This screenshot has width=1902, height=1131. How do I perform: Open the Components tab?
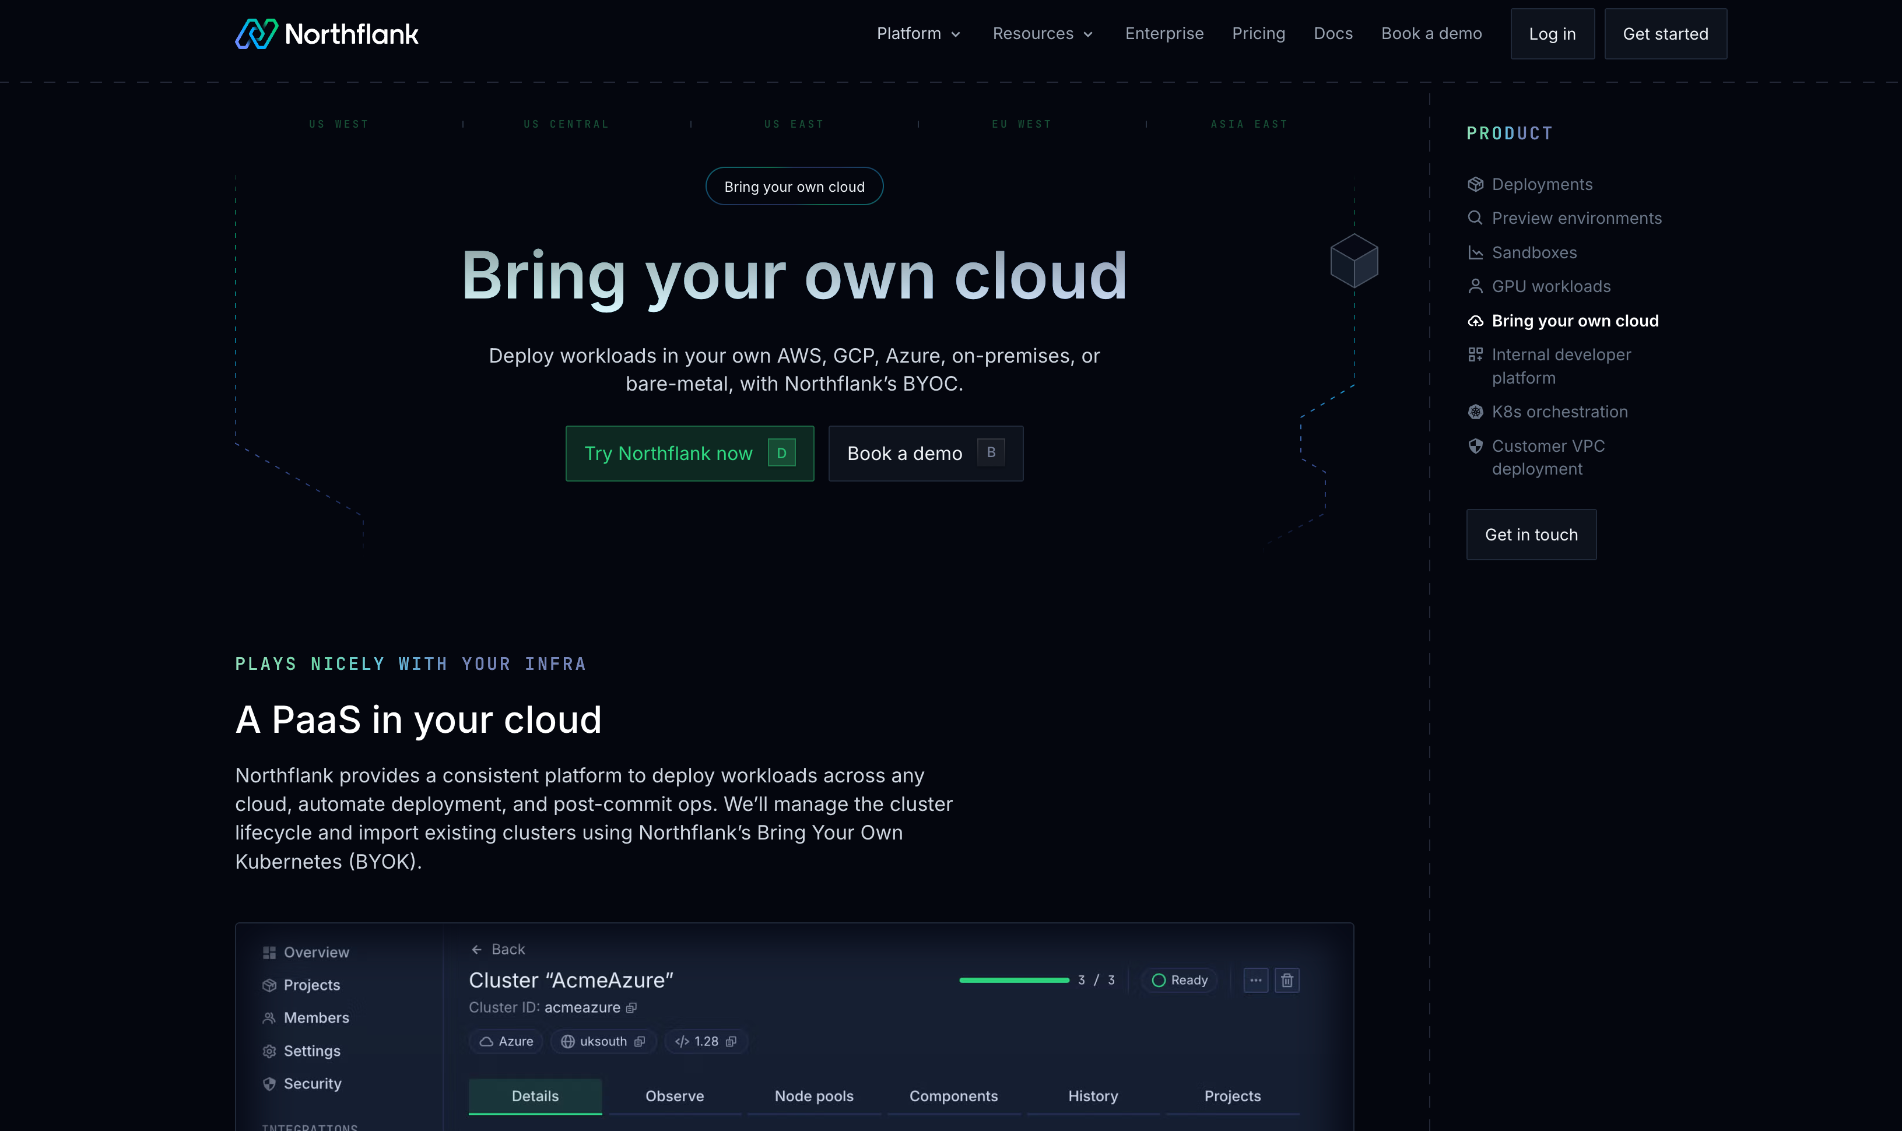pos(953,1097)
